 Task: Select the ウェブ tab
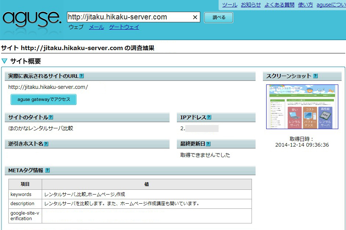[76, 27]
